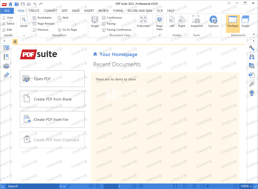Open the Options gear
Viewport: 258px width, 189px height.
pyautogui.click(x=213, y=22)
